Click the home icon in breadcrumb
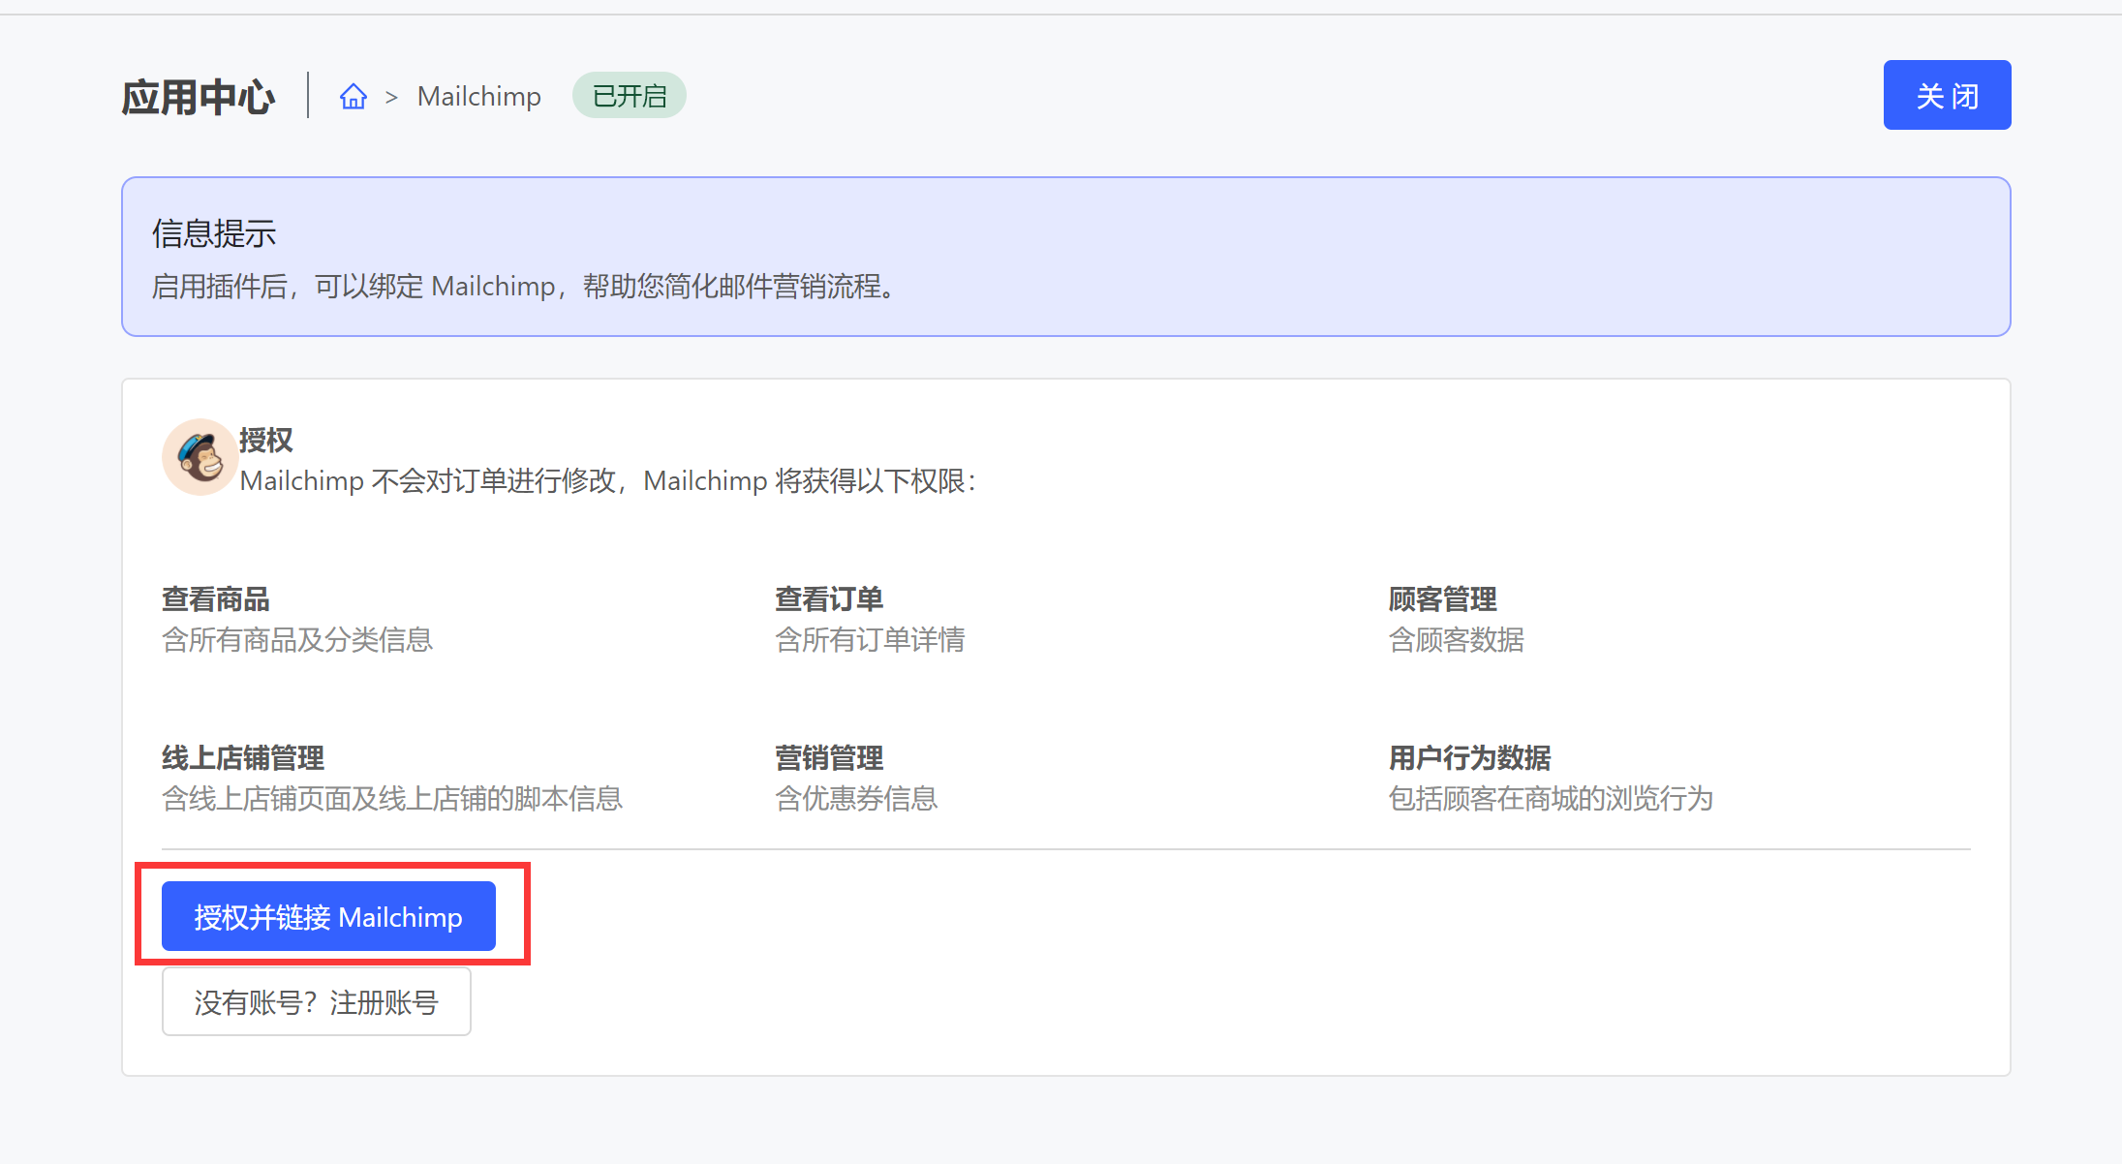The image size is (2122, 1164). (354, 97)
